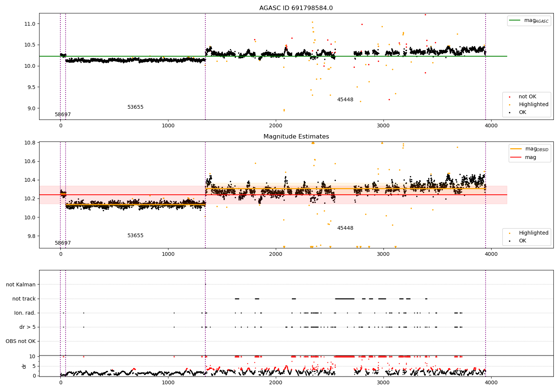Click OBSID label 53655 in Magnitude Estimates plot
Image resolution: width=559 pixels, height=391 pixels.
click(135, 236)
